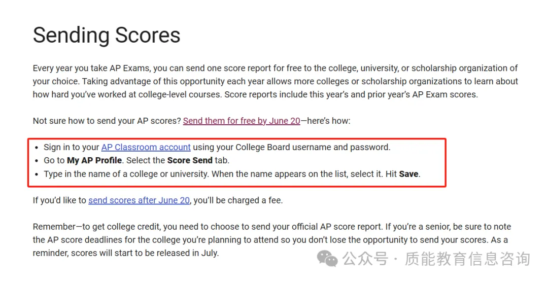The image size is (548, 281).
Task: Click the bullet dot before 'Type in the name'
Action: tap(37, 174)
